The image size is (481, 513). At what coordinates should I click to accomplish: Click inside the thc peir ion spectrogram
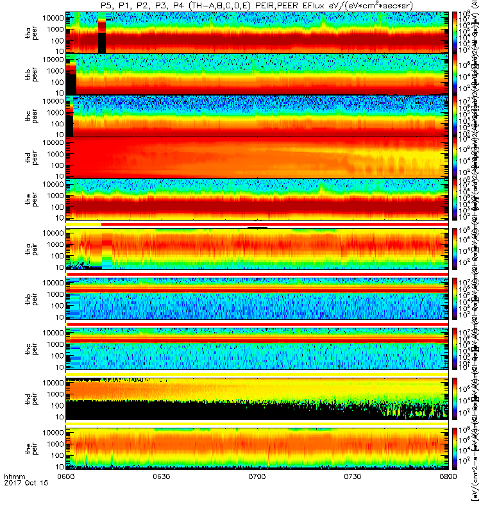[257, 349]
